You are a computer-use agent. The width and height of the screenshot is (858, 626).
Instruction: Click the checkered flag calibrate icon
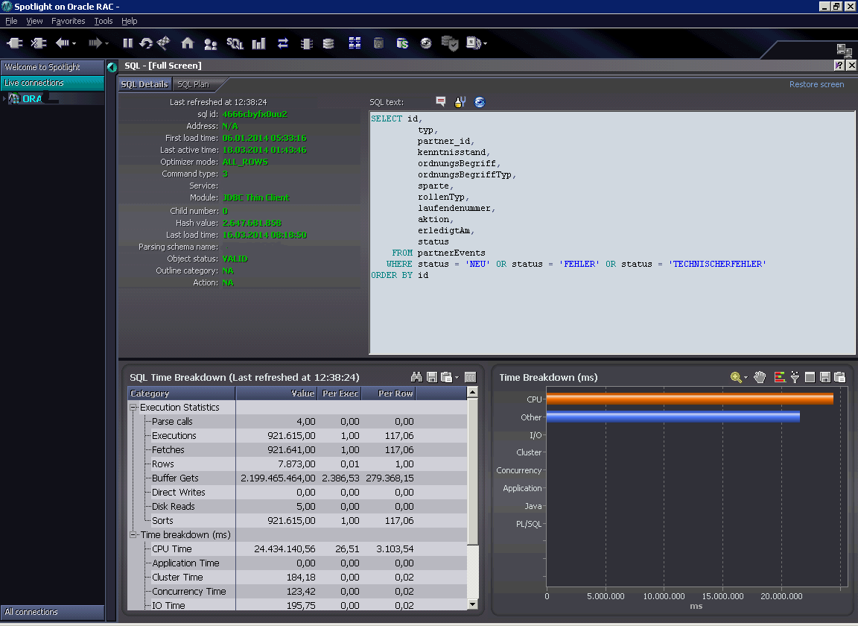pyautogui.click(x=163, y=42)
